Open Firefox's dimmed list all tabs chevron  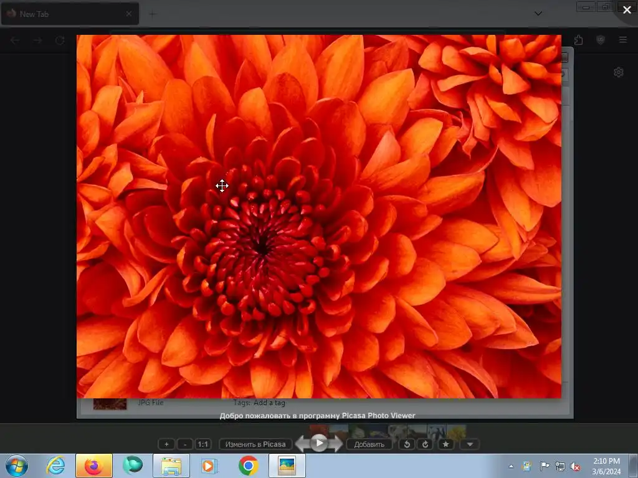pos(538,14)
